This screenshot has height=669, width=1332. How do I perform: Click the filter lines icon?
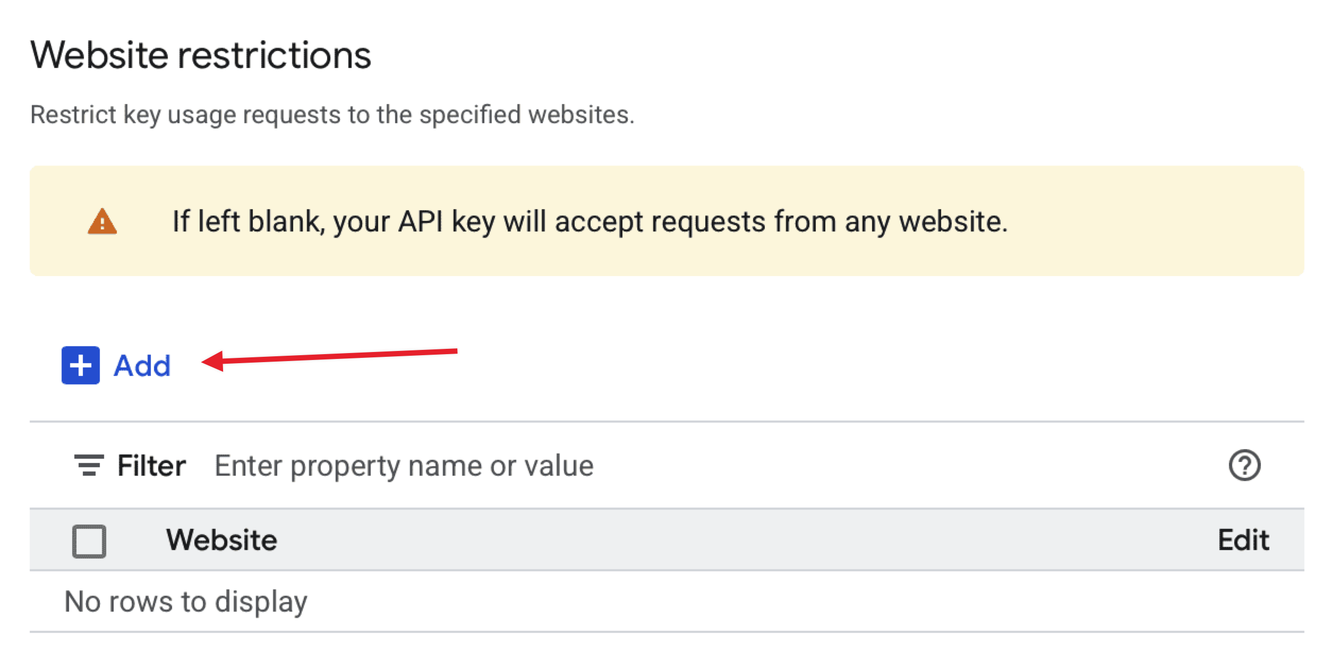[x=89, y=465]
